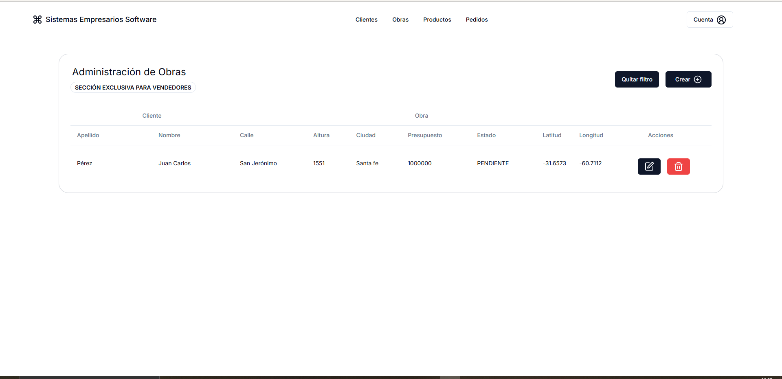Navigate to Productos
The image size is (782, 379).
437,20
